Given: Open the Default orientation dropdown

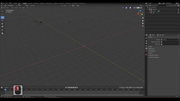Looking at the screenshot, I should click(x=21, y=6).
